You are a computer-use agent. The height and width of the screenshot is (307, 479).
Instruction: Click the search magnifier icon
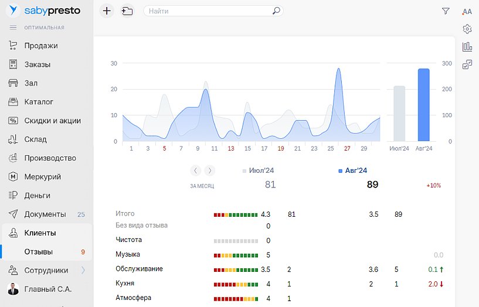[276, 11]
